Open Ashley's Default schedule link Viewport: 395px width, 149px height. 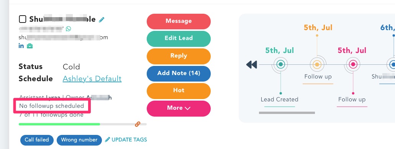92,79
